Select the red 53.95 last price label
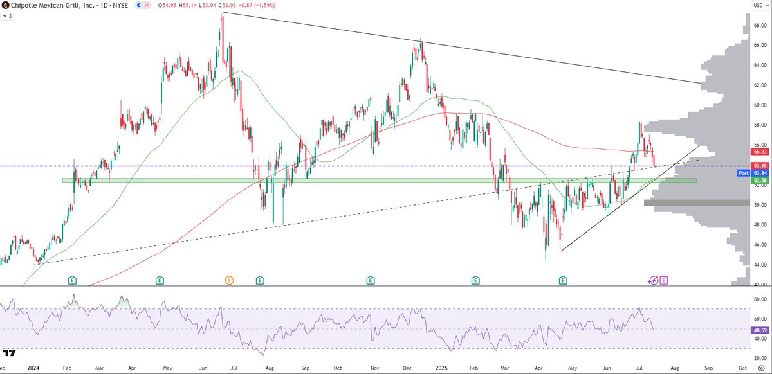Screen dimensions: 772x374 (x=758, y=166)
